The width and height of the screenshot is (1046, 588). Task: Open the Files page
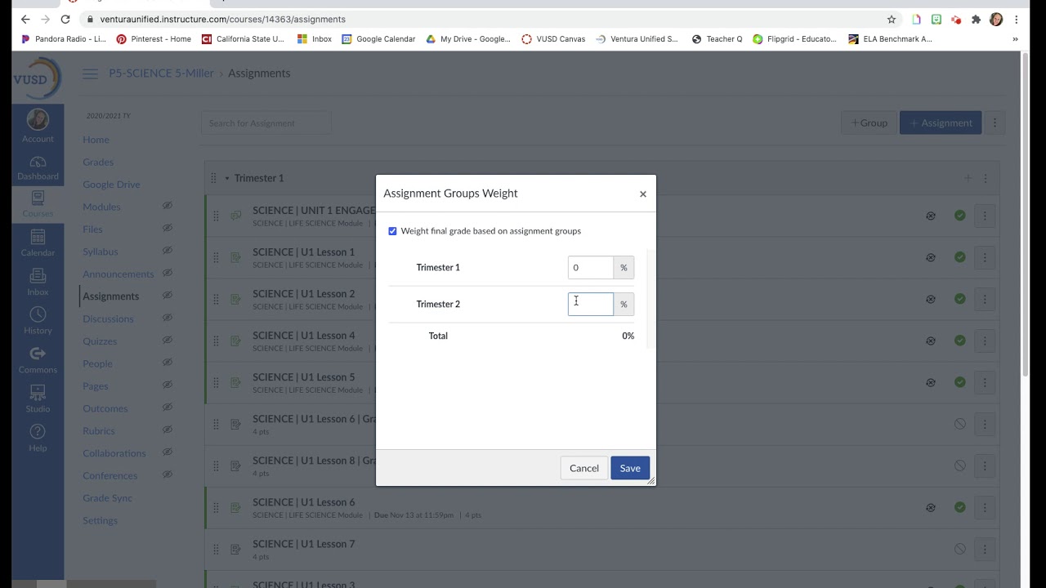(92, 229)
